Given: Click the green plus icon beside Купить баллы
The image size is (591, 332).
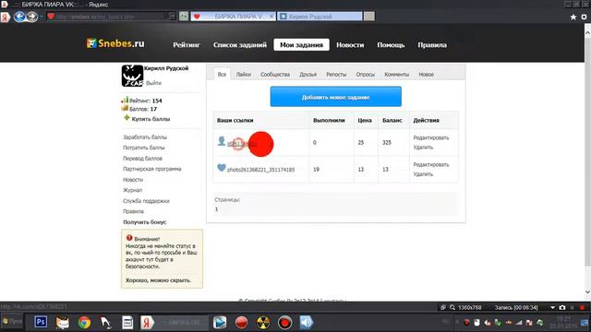Looking at the screenshot, I should pyautogui.click(x=127, y=118).
